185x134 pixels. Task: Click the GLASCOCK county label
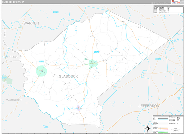point(68,77)
